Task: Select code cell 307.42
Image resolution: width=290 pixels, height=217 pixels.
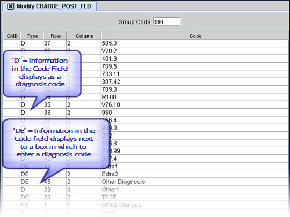Action: pos(195,82)
